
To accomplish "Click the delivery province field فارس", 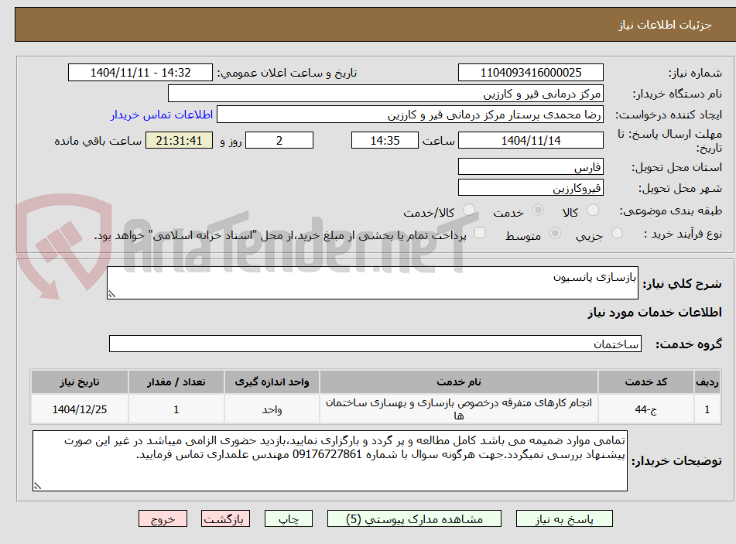I will (x=530, y=166).
